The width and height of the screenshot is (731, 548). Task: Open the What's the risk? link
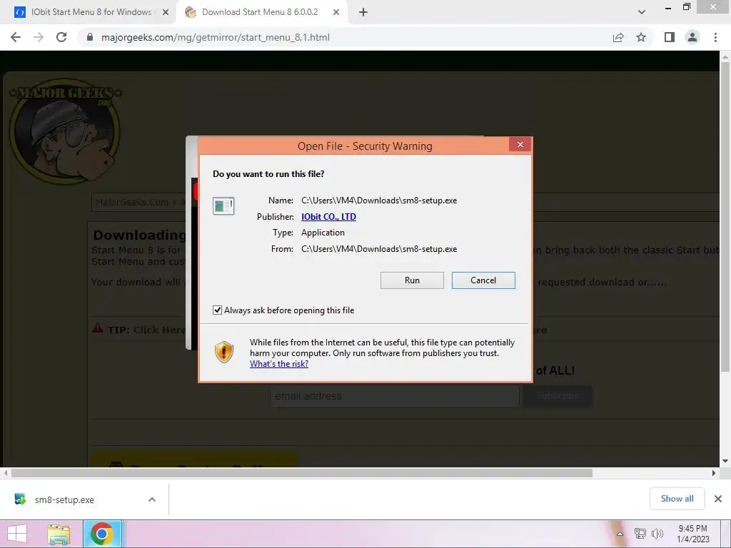click(279, 364)
